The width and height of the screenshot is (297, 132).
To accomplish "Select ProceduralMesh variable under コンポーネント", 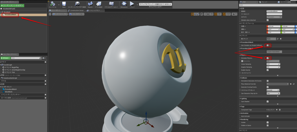I will [x=10, y=89].
